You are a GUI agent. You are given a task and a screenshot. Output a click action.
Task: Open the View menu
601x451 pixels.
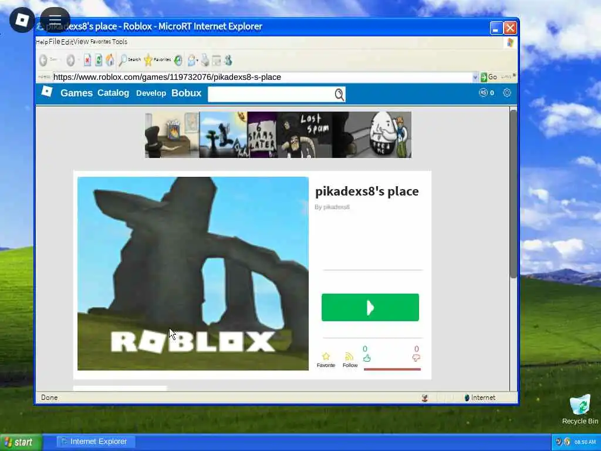tap(81, 42)
